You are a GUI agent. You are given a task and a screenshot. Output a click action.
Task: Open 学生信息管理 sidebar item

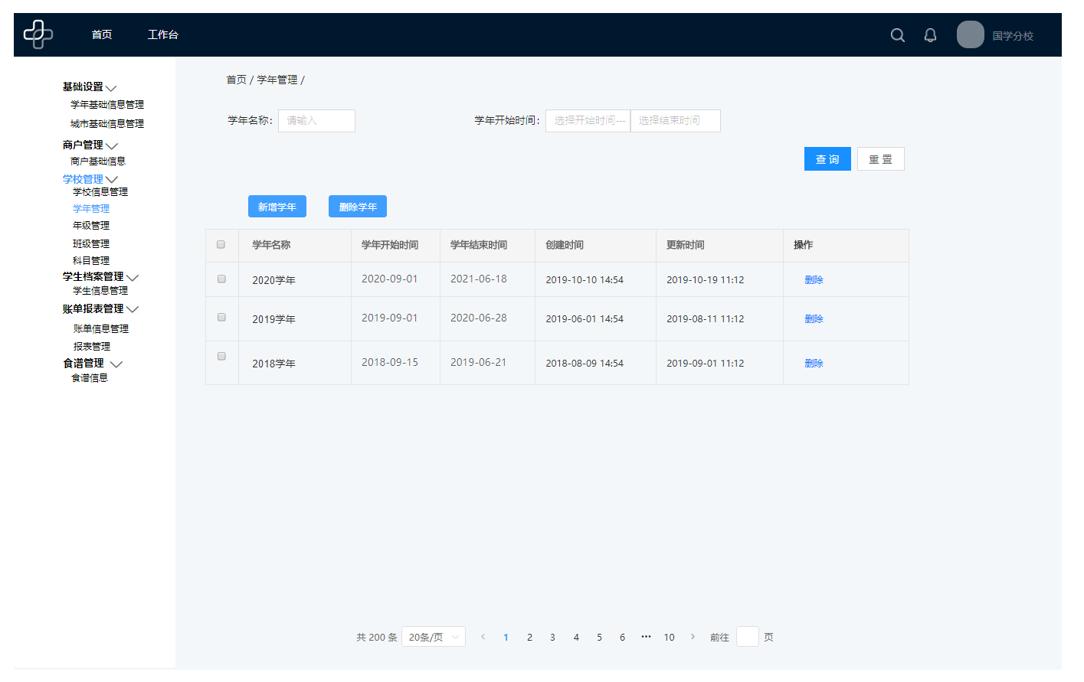(100, 291)
